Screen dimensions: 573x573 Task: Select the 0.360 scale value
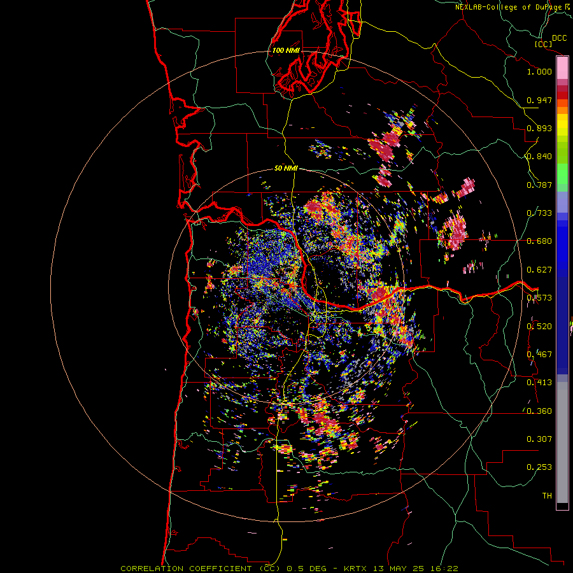tap(539, 411)
